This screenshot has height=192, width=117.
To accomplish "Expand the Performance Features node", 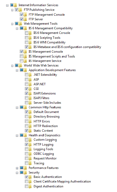I will (17, 168).
